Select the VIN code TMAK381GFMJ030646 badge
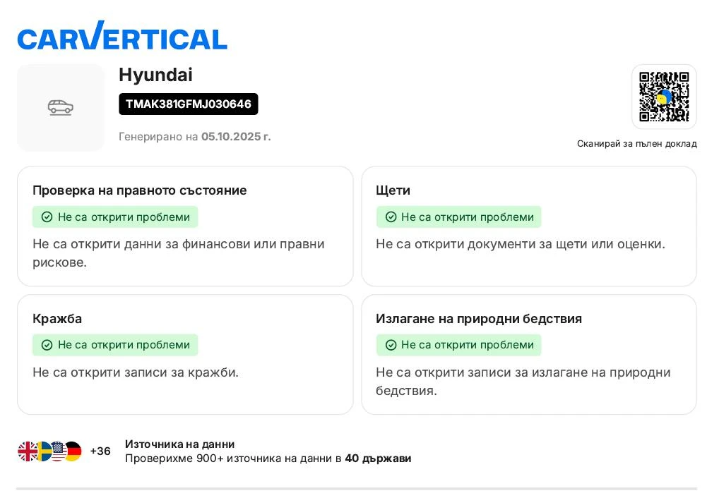The width and height of the screenshot is (707, 498). (189, 104)
